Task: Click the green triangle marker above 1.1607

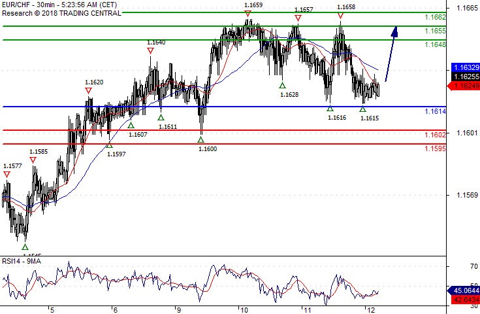Action: pos(131,125)
